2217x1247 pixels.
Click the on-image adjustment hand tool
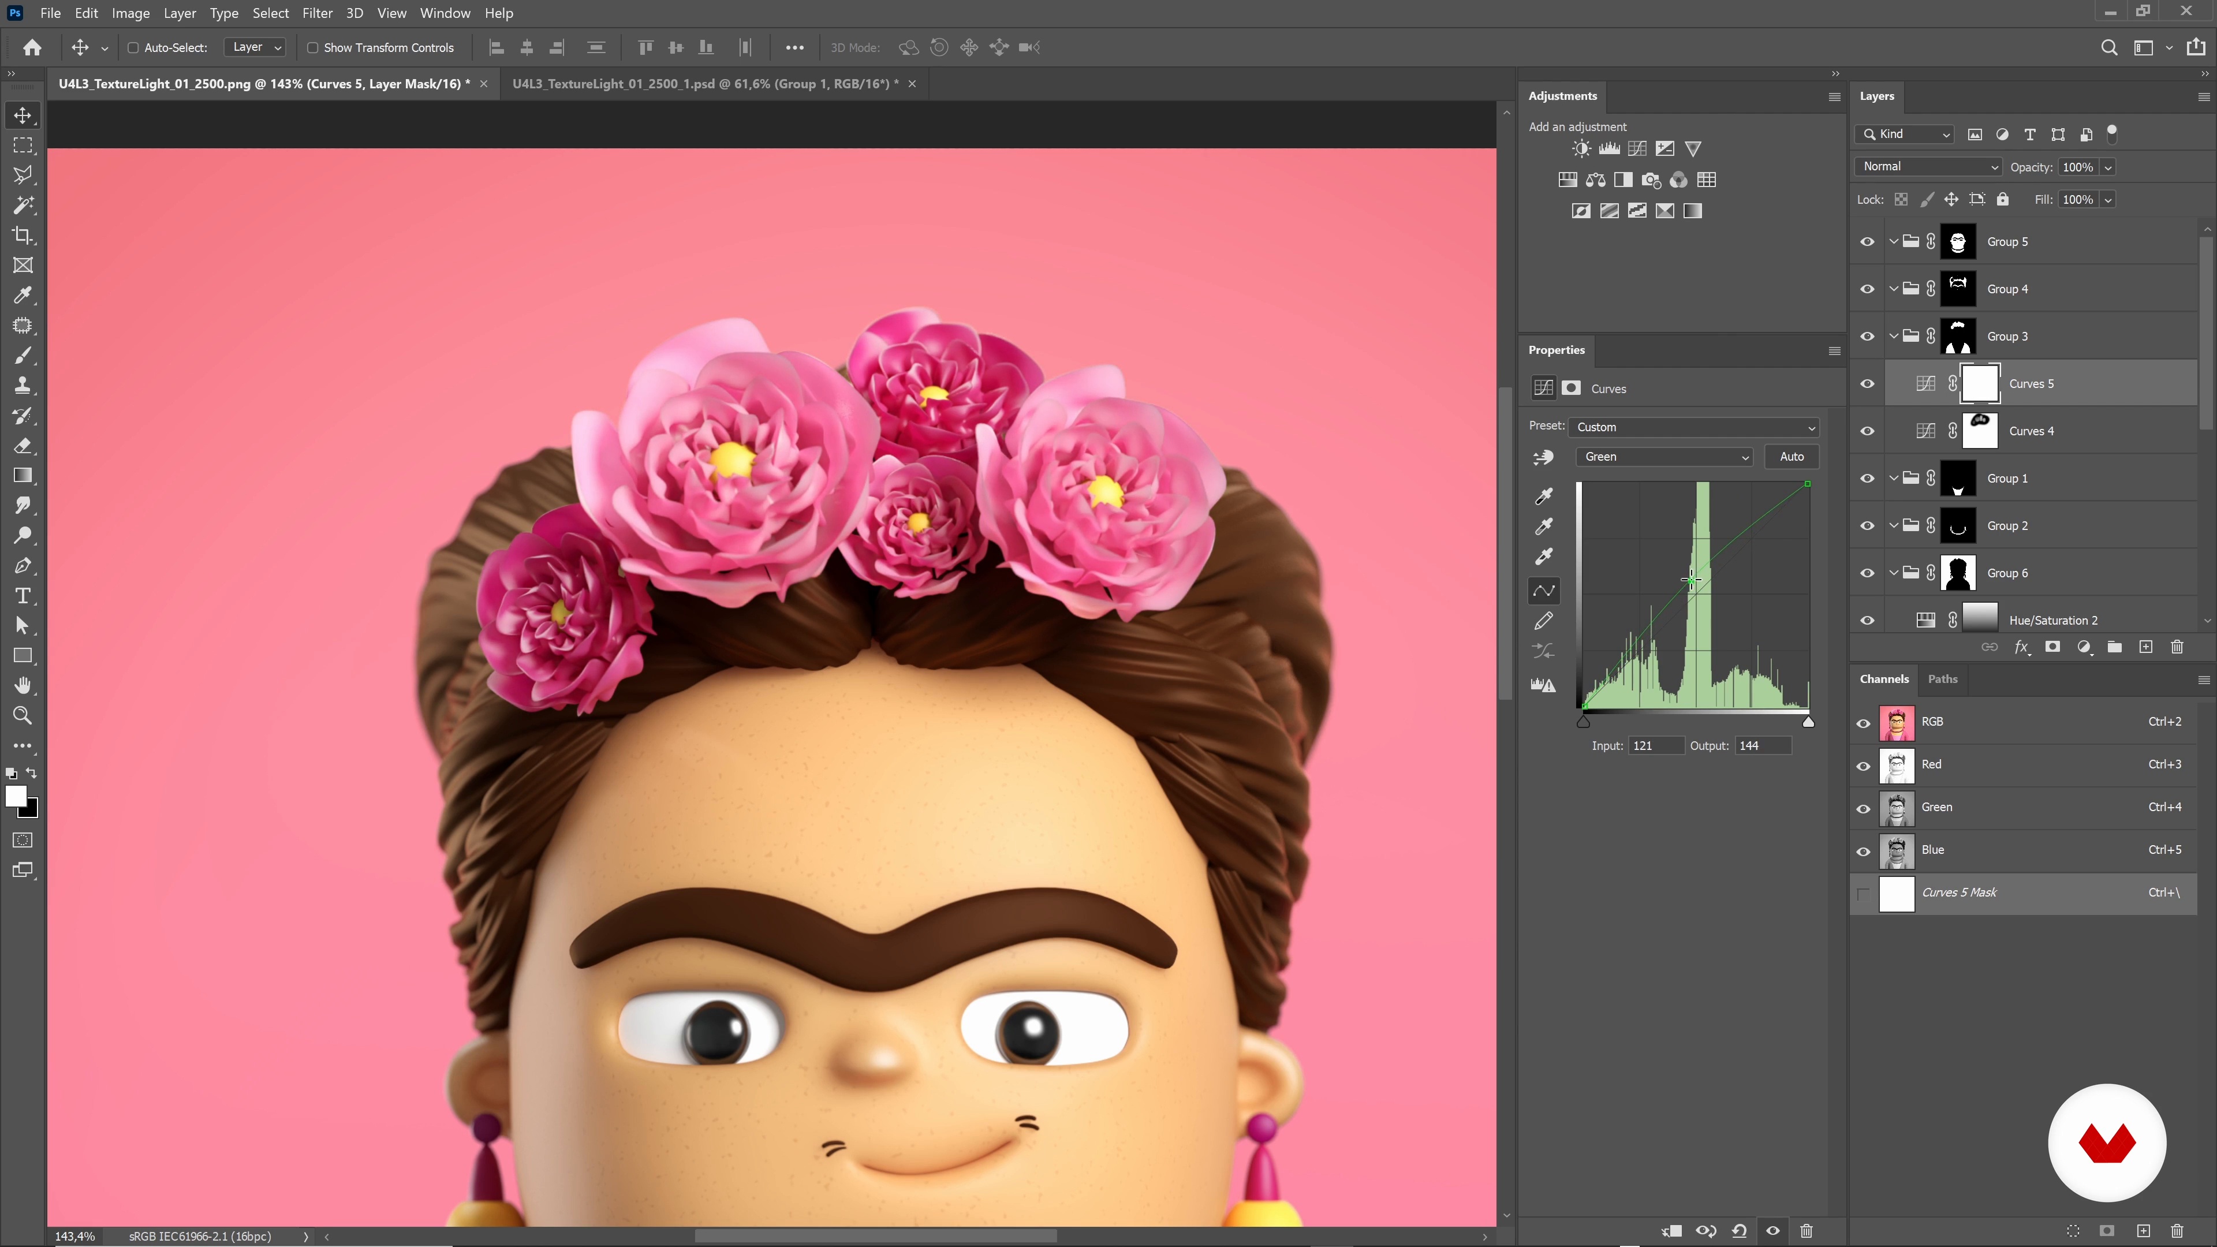coord(1543,458)
